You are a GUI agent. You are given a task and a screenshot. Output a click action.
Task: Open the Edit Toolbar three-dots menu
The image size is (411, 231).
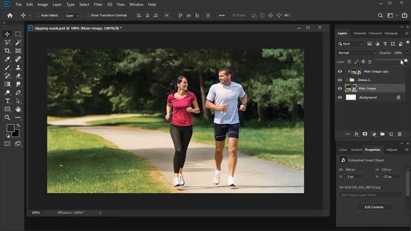click(x=18, y=117)
